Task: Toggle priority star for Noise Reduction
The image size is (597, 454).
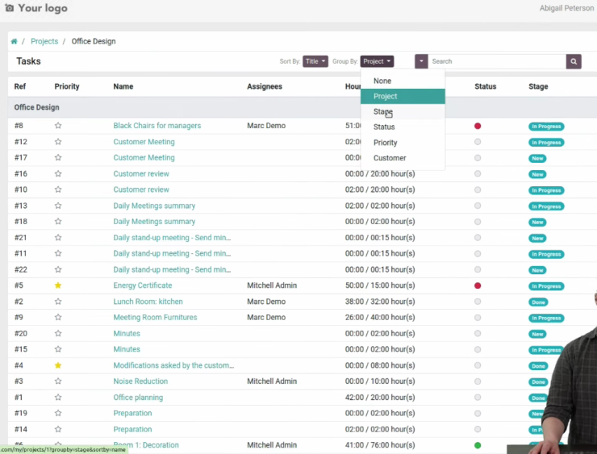Action: (58, 381)
